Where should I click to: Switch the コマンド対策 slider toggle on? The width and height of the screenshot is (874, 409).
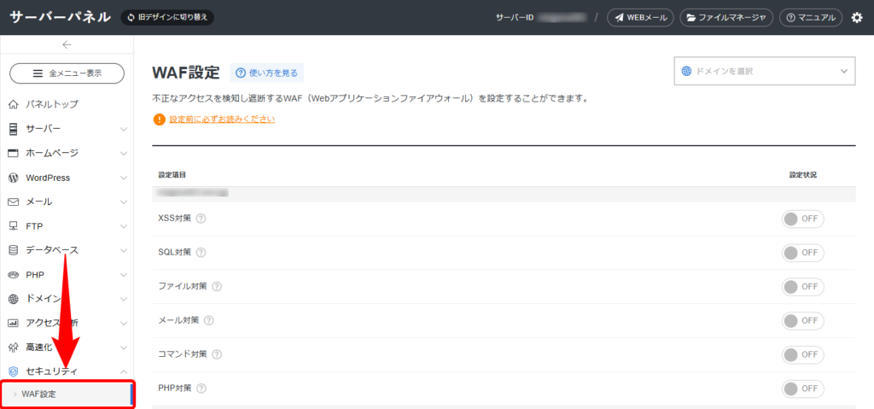(x=802, y=354)
